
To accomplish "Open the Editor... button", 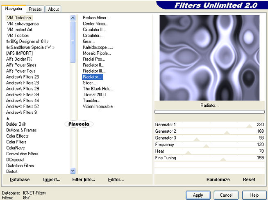I will click(116, 179).
